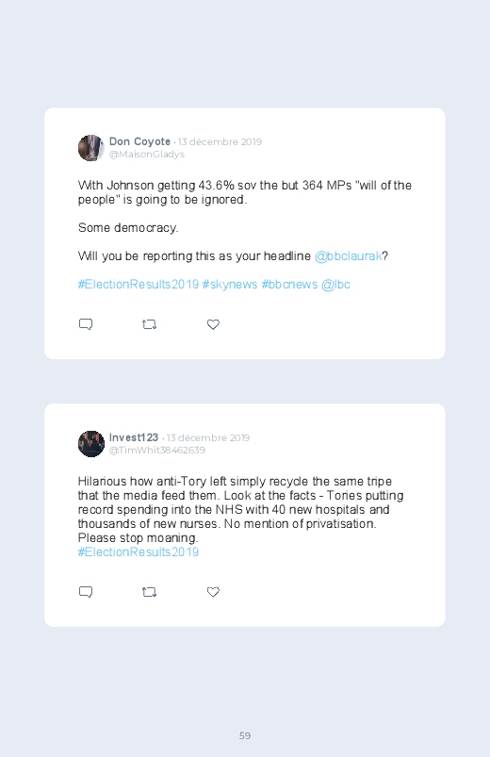This screenshot has width=490, height=757.
Task: Retweet the Invest123 tweet
Action: click(149, 592)
